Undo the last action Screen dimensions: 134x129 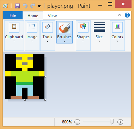point(25,6)
